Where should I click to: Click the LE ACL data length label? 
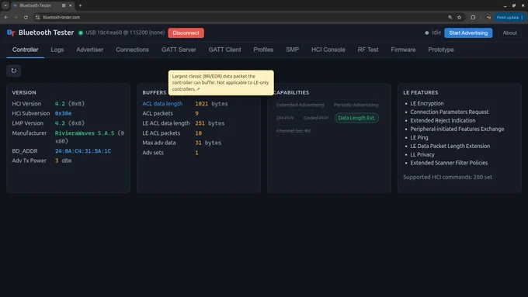pyautogui.click(x=166, y=123)
